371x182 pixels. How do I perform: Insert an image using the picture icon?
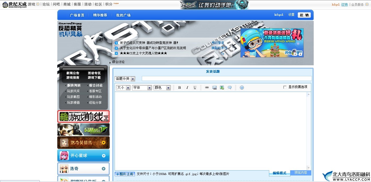pyautogui.click(x=222, y=88)
